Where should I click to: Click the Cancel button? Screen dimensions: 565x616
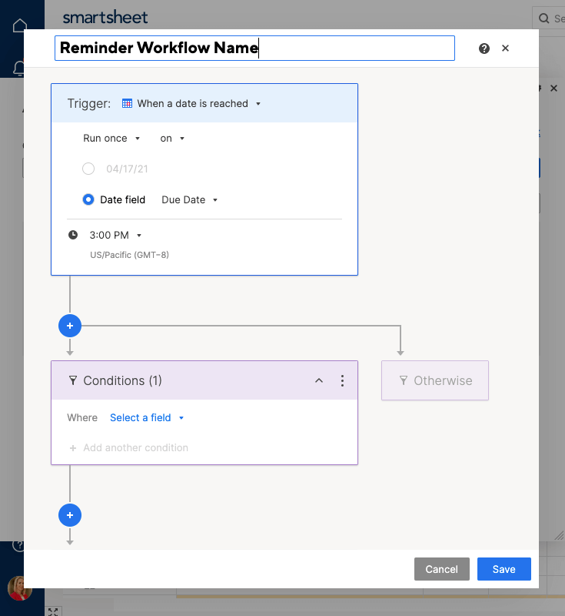(x=441, y=569)
